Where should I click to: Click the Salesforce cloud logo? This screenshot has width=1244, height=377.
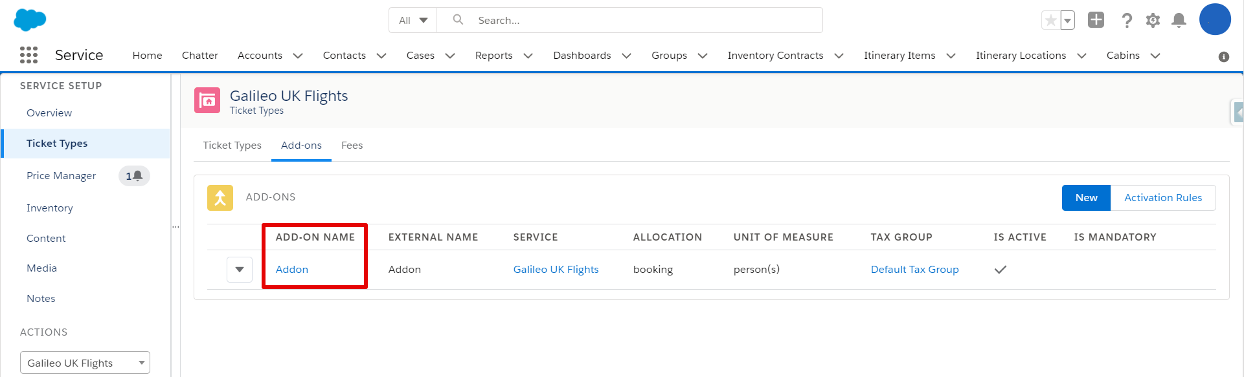(30, 20)
